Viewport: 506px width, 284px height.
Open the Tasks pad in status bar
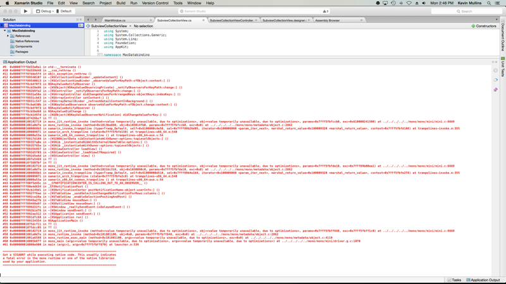[454, 280]
